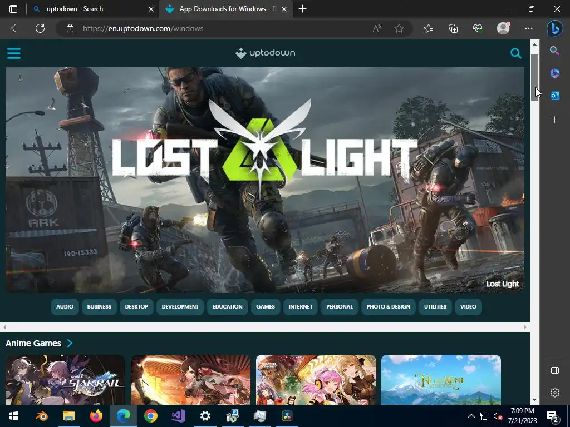Open the AUDIO category
570x427 pixels.
click(x=65, y=306)
